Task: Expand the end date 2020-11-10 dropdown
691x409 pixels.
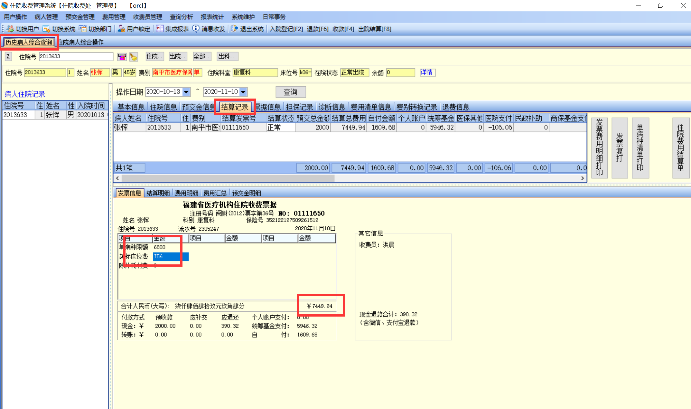Action: [x=243, y=92]
